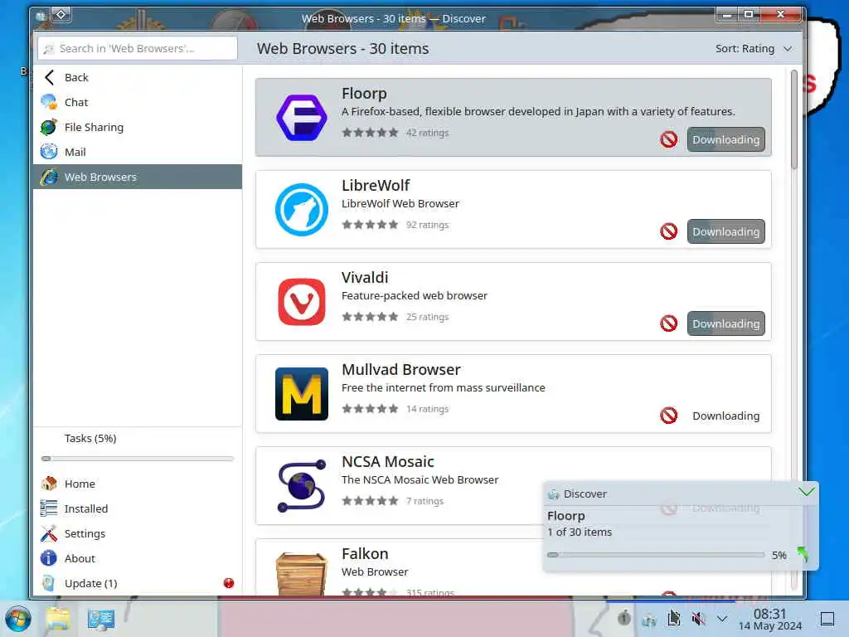Screen dimensions: 849x637
Task: Click the '92 ratings' text
Action: 427,225
